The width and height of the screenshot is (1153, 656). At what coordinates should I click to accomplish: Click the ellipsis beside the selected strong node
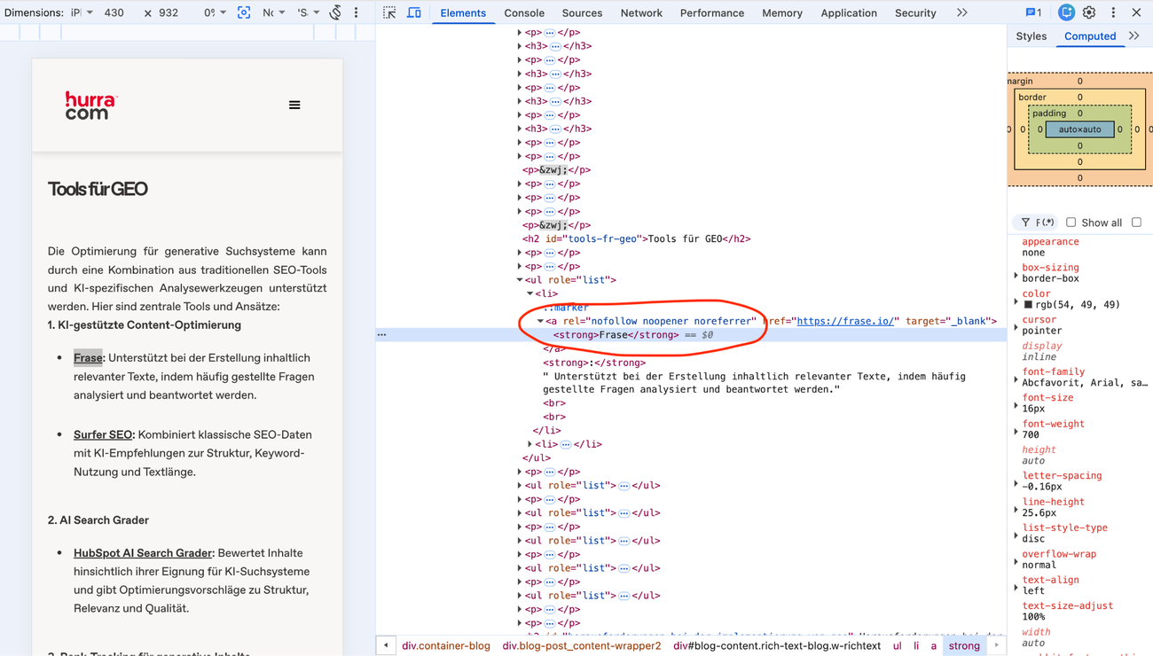coord(382,334)
